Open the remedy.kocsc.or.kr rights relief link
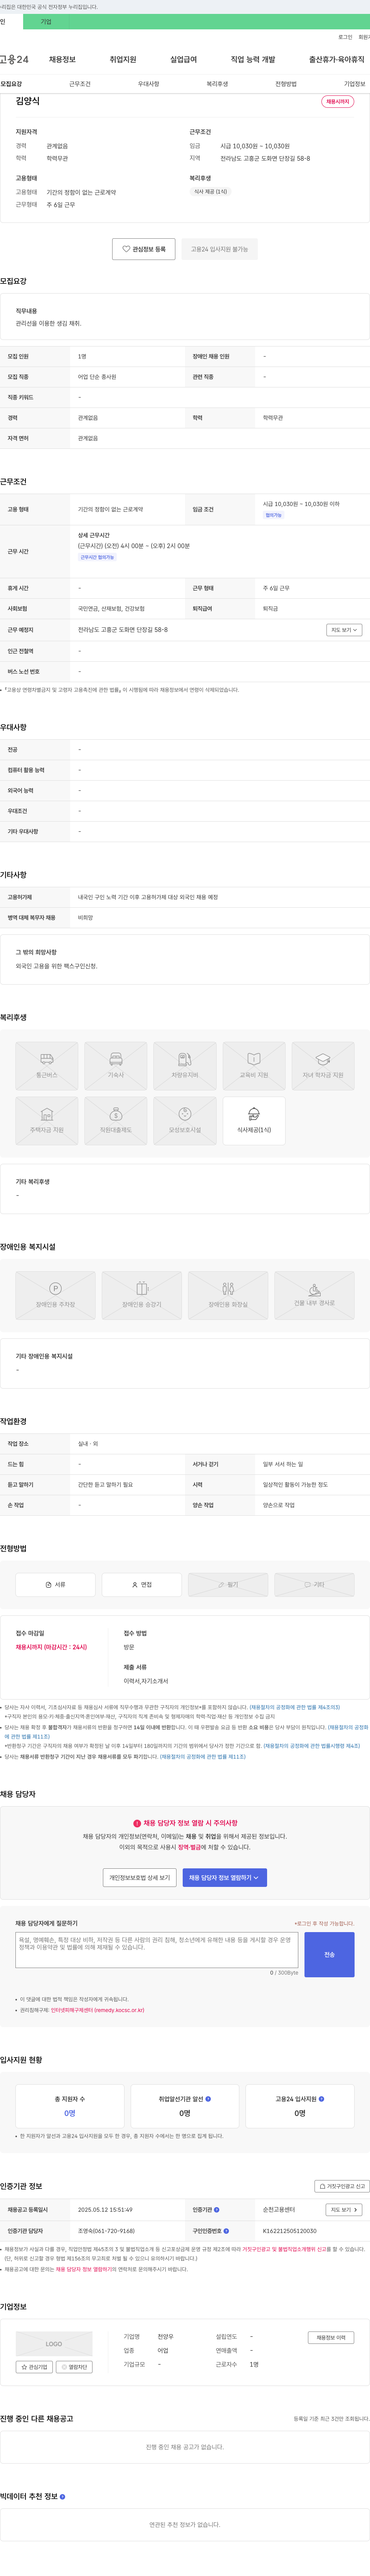This screenshot has height=2576, width=370. pyautogui.click(x=98, y=2010)
